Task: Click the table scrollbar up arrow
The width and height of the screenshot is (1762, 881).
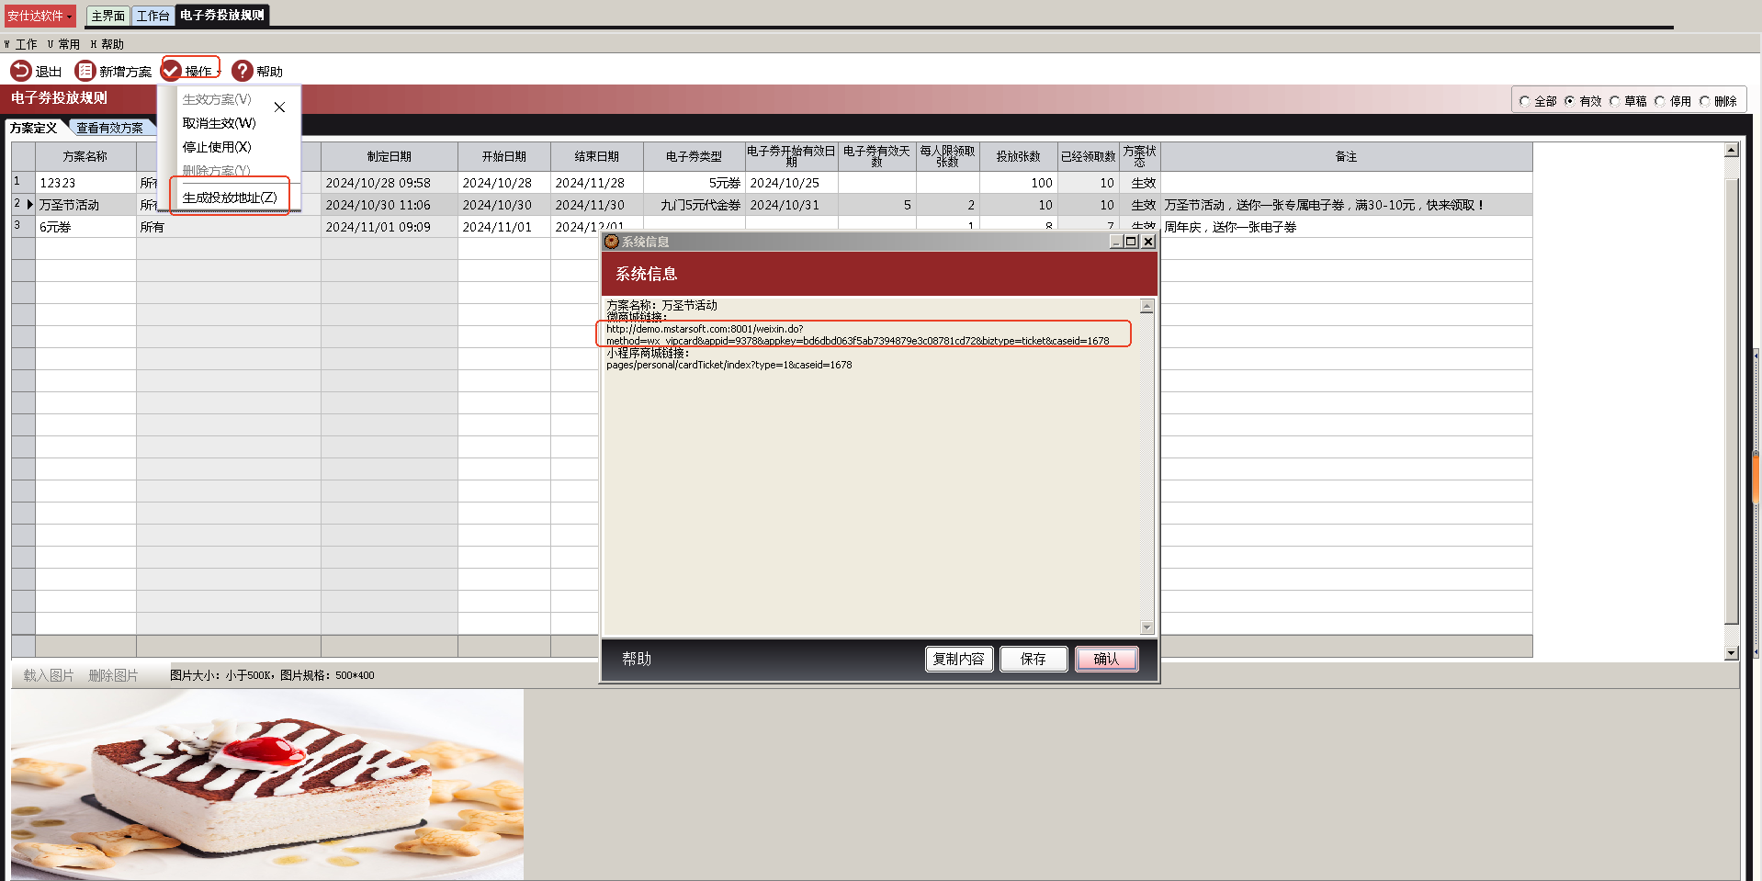Action: pos(1732,150)
